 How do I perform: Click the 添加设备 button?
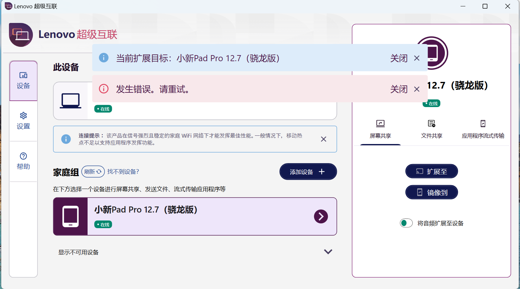coord(308,172)
